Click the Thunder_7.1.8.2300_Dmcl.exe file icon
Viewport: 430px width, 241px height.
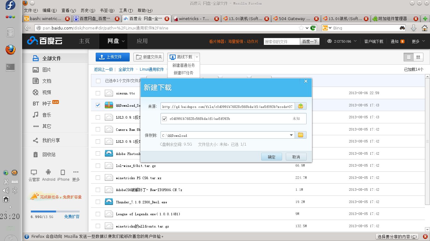click(109, 202)
